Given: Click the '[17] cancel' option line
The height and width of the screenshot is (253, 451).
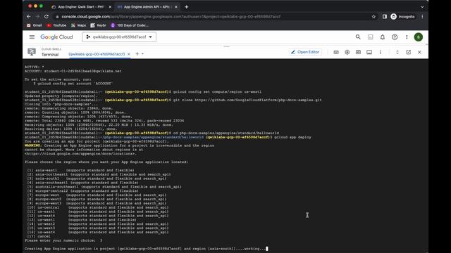Looking at the screenshot, I should (x=39, y=236).
